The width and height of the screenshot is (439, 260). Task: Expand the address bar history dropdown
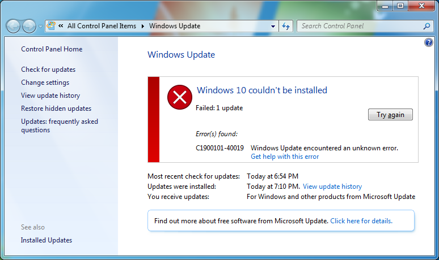pyautogui.click(x=273, y=26)
